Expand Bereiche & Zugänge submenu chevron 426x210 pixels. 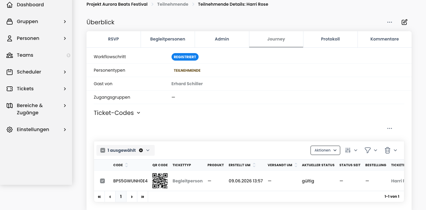[x=65, y=106]
